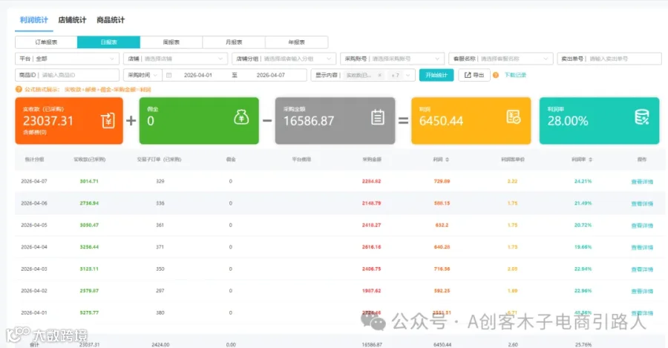Click the 利润 value 592.25

(x=442, y=291)
